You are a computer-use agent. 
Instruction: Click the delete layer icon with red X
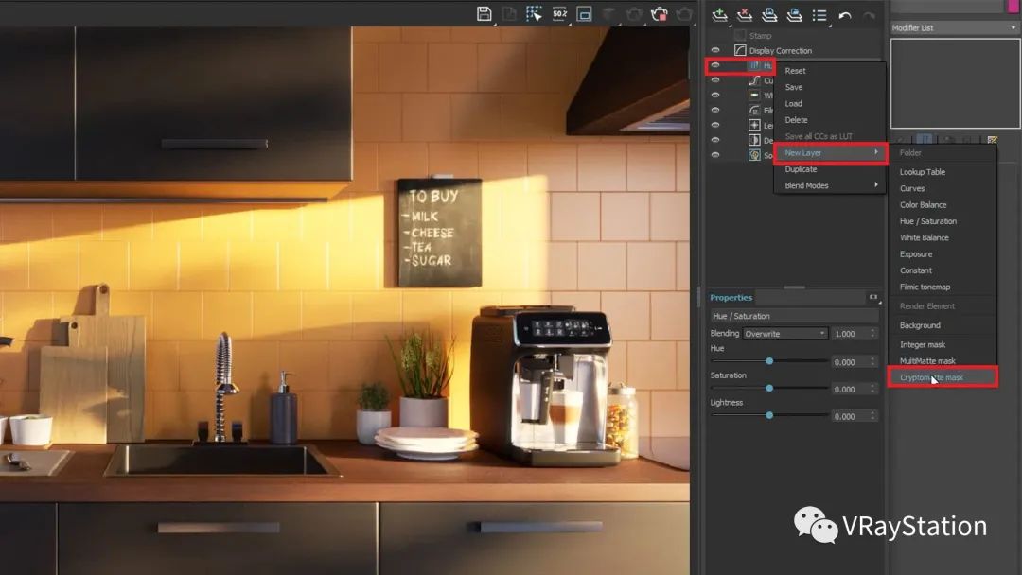tap(745, 14)
